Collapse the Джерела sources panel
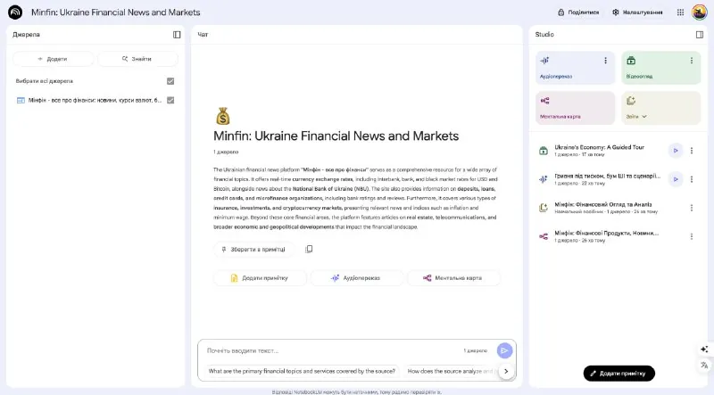Viewport: 714px width, 395px height. coord(177,35)
